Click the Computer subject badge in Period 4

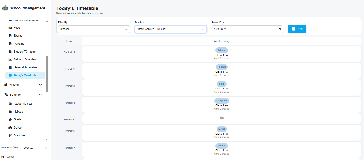coord(222,101)
